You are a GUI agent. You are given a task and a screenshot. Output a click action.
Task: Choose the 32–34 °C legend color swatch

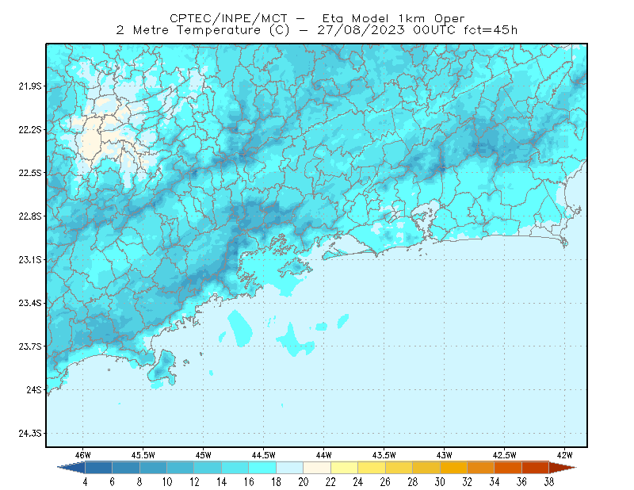click(x=481, y=468)
